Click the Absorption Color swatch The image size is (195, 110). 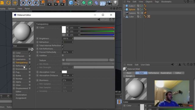[x=64, y=72]
